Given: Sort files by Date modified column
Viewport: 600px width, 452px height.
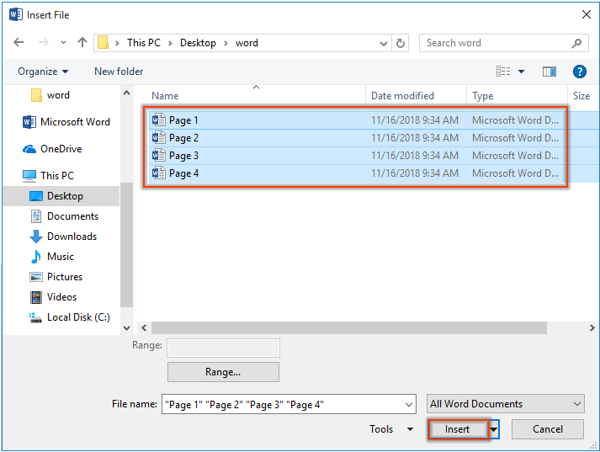Looking at the screenshot, I should tap(403, 96).
